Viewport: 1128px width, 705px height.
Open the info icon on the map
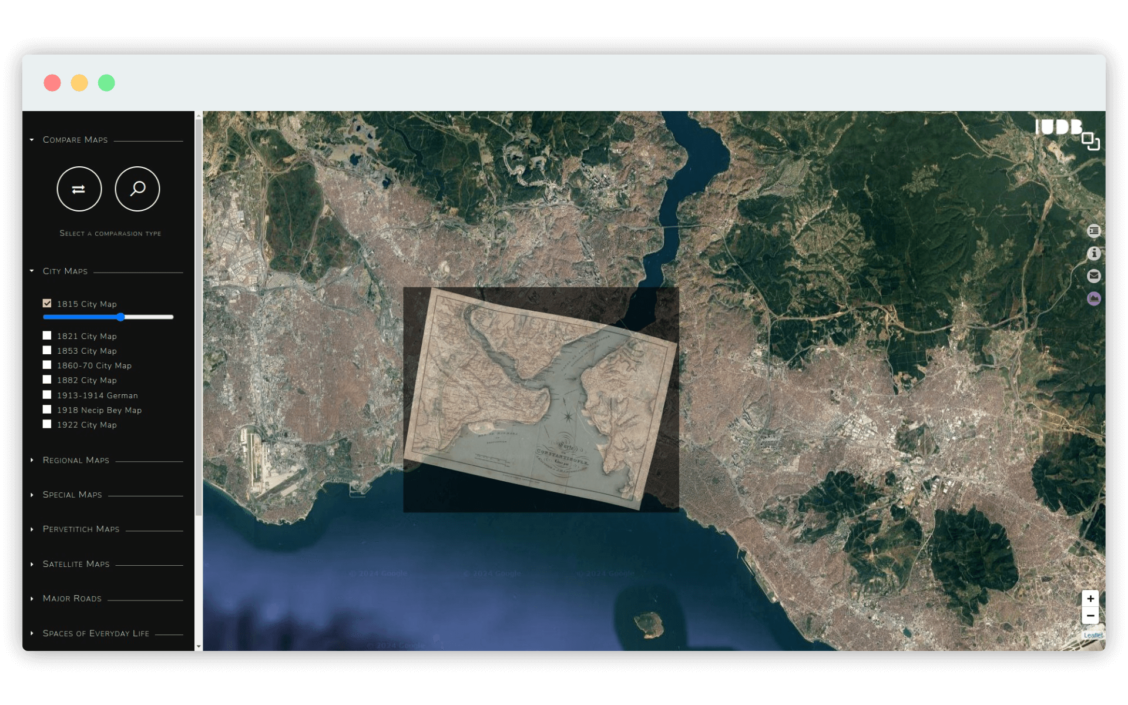1093,253
